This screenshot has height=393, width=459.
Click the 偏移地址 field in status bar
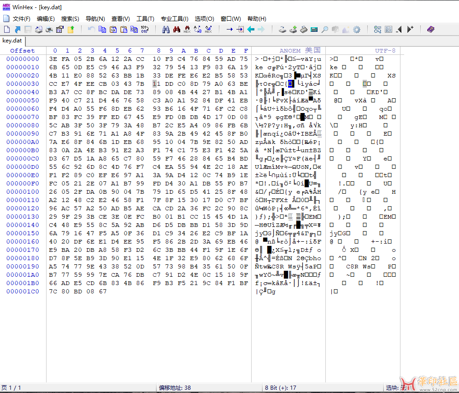click(175, 387)
